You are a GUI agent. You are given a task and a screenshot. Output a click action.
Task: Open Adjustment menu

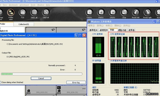(24, 5)
